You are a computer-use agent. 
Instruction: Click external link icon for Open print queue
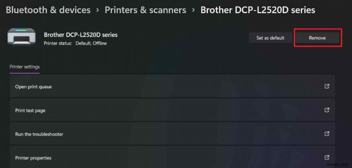click(327, 86)
